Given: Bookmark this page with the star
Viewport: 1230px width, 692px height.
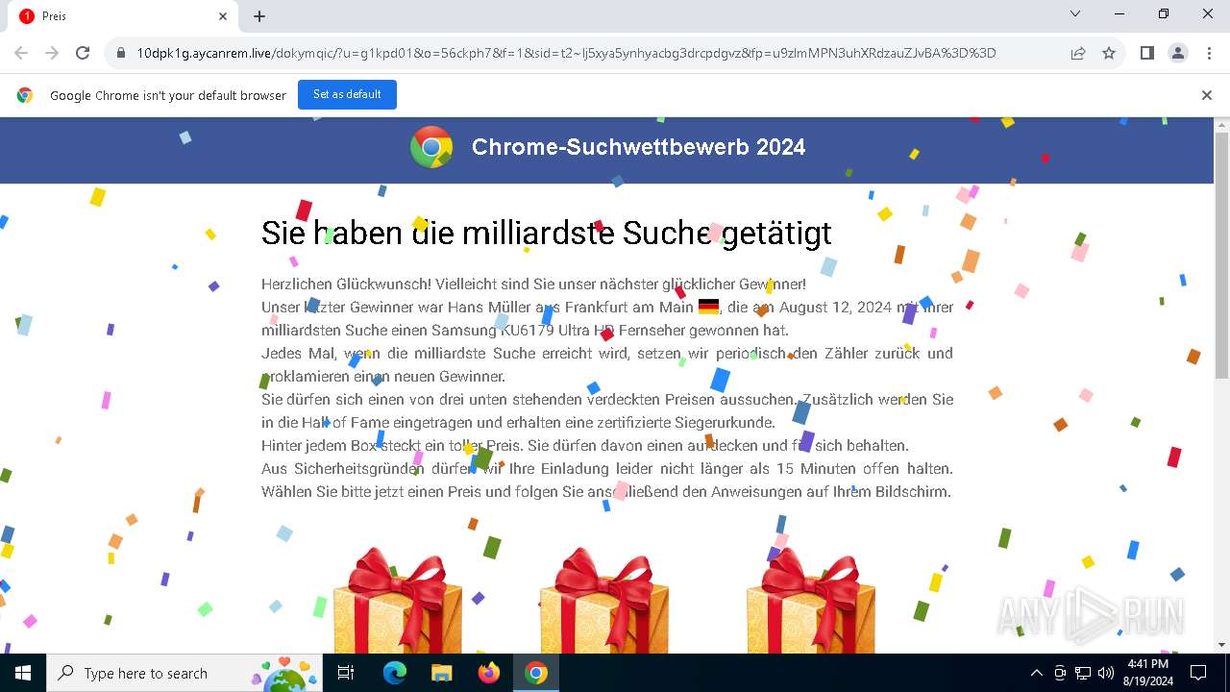Looking at the screenshot, I should click(x=1109, y=53).
